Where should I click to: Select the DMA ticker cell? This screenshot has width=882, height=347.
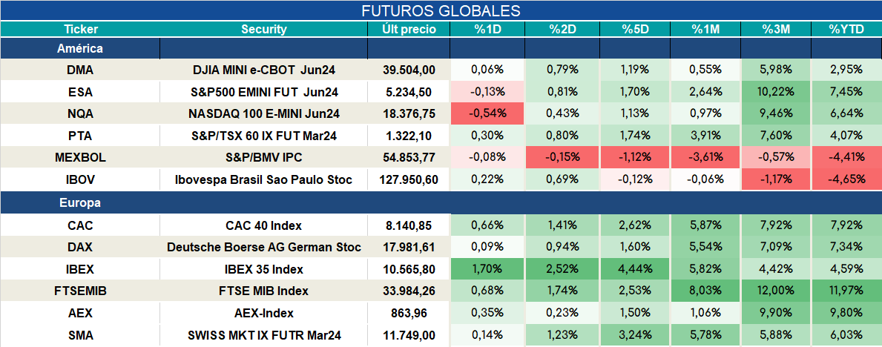tap(80, 70)
